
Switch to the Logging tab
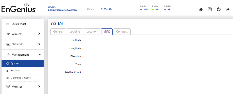click(75, 32)
